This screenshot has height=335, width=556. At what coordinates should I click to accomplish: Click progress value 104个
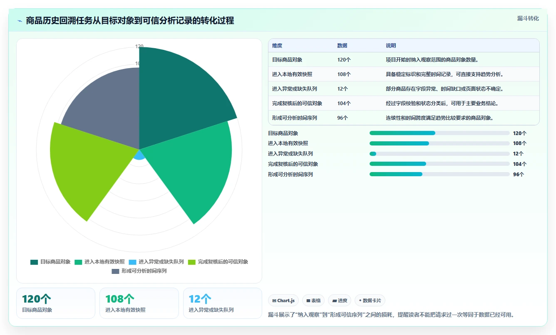click(520, 164)
